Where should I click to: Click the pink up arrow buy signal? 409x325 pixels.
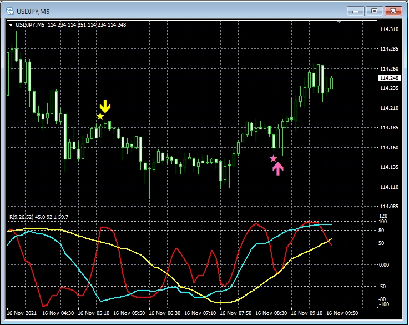278,168
